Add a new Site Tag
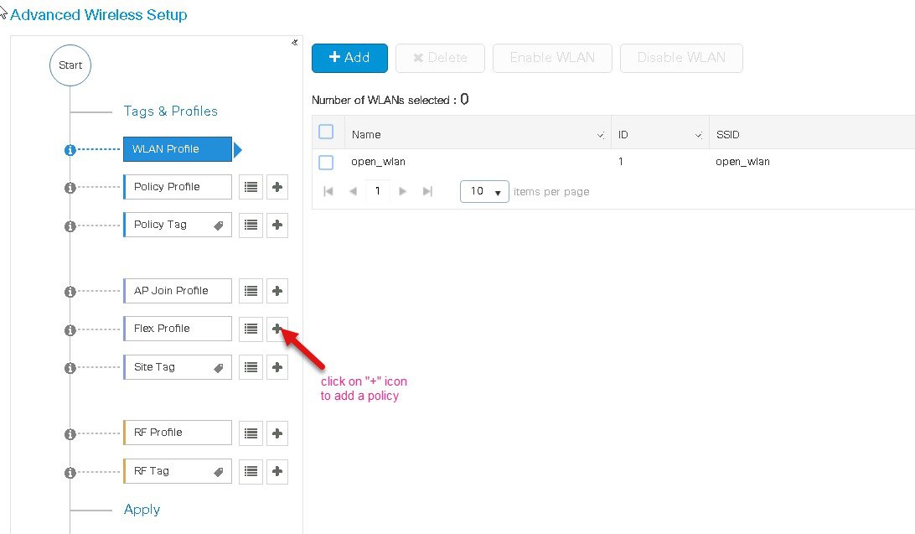Screen dimensions: 915x534 (x=277, y=367)
